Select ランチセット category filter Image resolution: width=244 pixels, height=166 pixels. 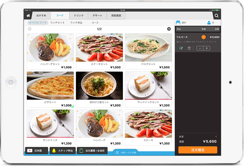pyautogui.click(x=57, y=22)
